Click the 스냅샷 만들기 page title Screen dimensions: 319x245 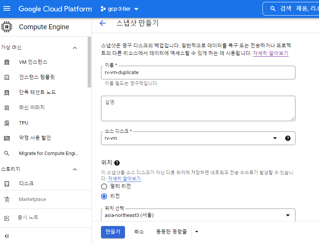(137, 23)
